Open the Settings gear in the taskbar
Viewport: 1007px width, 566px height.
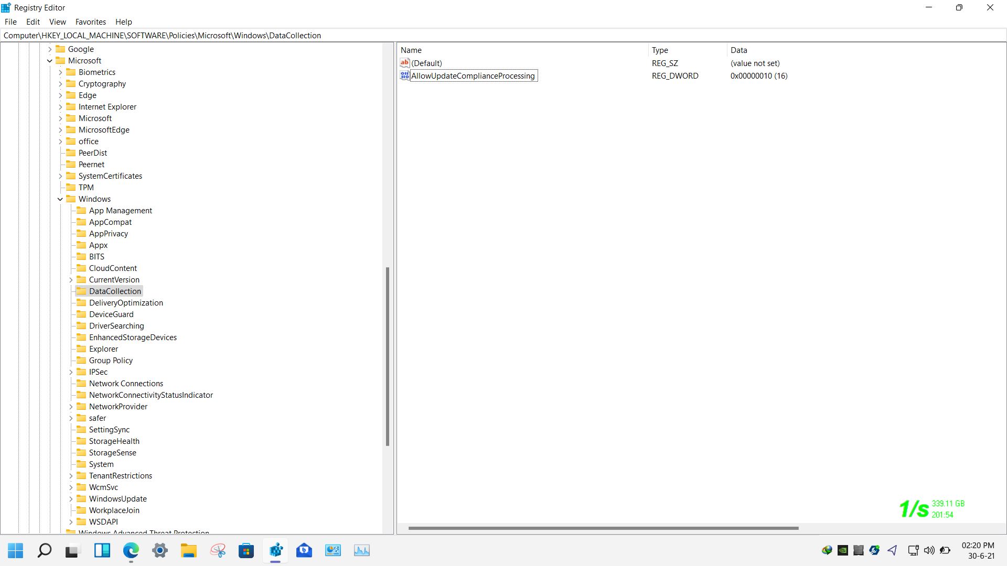click(160, 550)
